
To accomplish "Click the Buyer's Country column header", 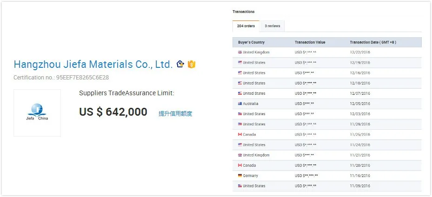I will tap(251, 42).
